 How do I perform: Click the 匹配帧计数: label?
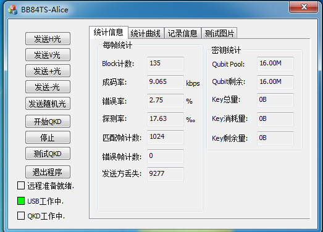click(x=122, y=138)
